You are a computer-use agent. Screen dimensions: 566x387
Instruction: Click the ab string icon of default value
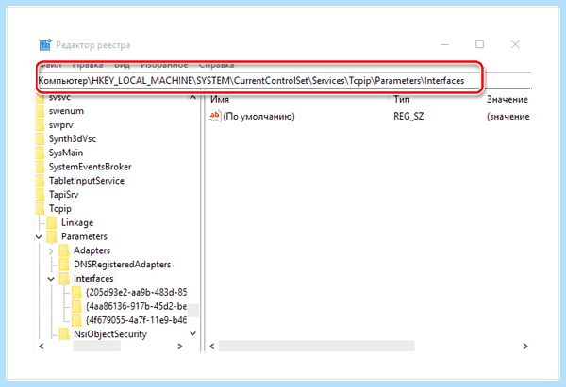pyautogui.click(x=215, y=116)
